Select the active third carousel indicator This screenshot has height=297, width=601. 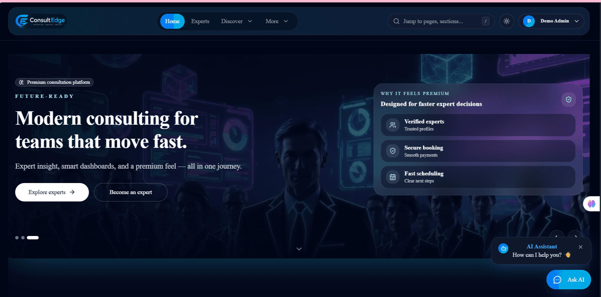pyautogui.click(x=33, y=238)
